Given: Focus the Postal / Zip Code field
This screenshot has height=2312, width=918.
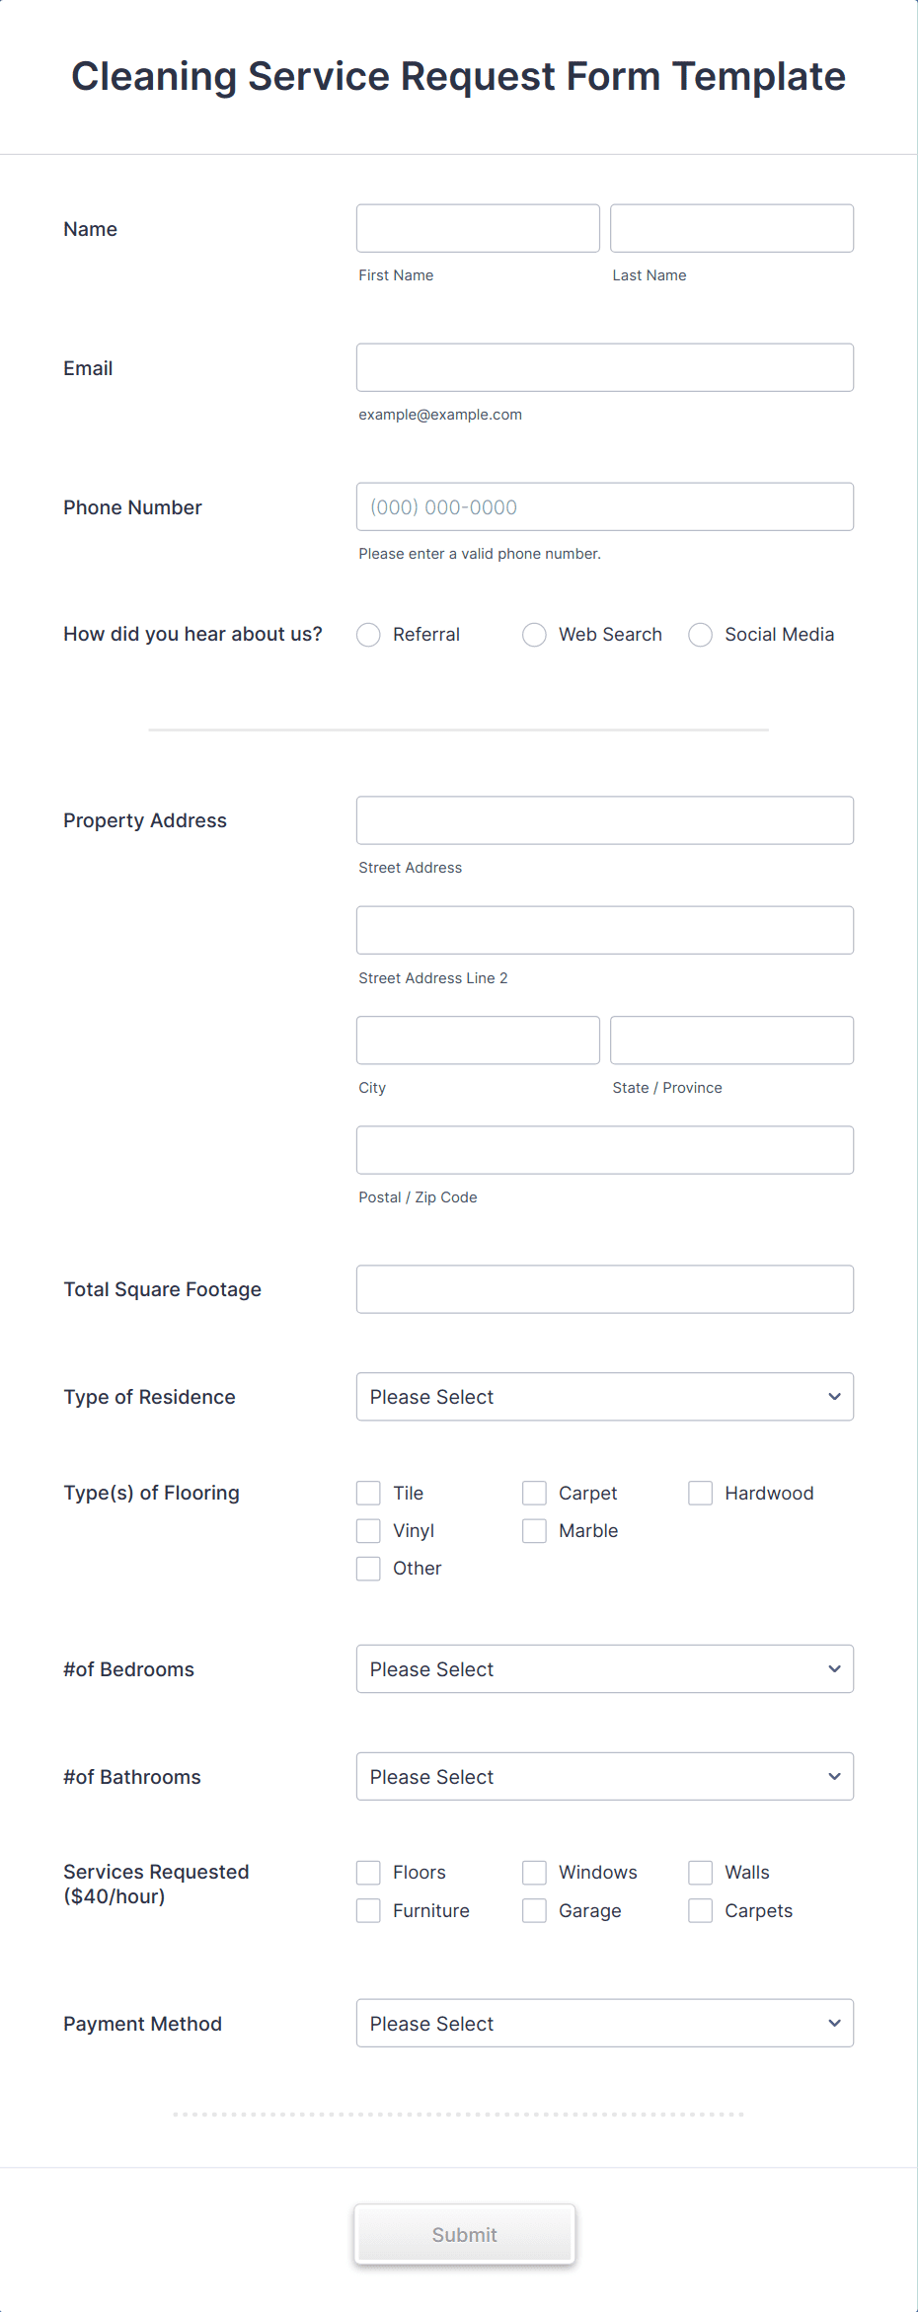Looking at the screenshot, I should (x=605, y=1150).
